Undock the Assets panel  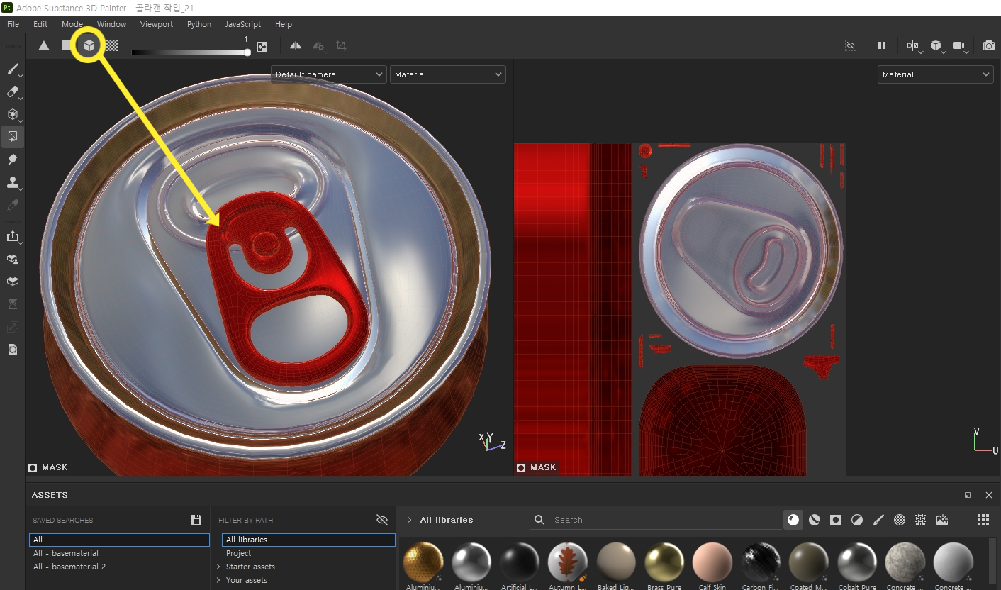coord(968,495)
